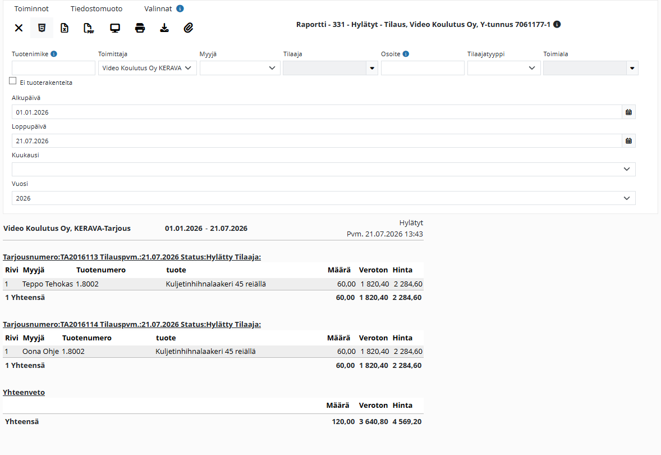Attach a file with the paperclip icon
661x455 pixels.
(x=189, y=28)
